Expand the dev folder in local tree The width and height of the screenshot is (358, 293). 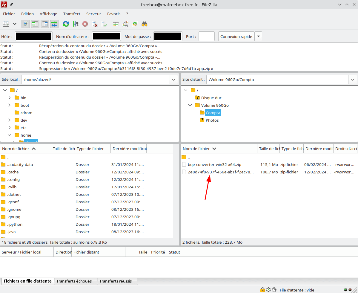coord(9,120)
